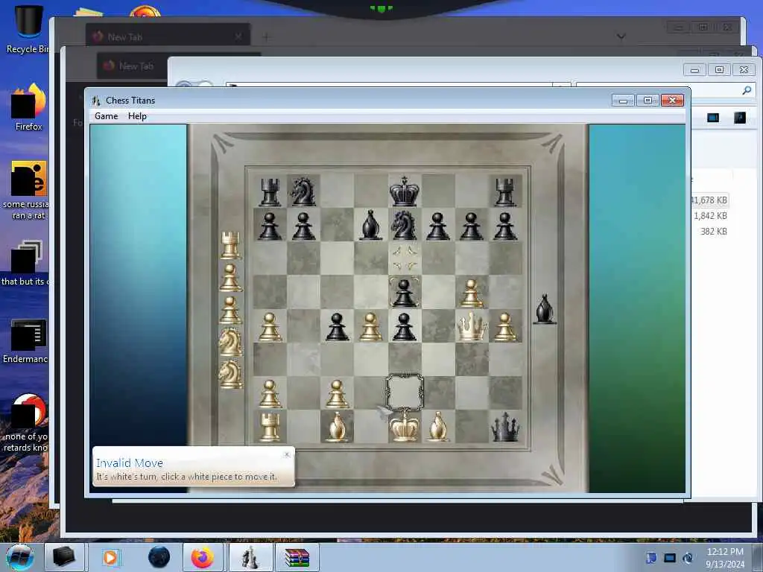Viewport: 763px width, 572px height.
Task: Click the 41,678 KB size in Explorer window
Action: [709, 200]
